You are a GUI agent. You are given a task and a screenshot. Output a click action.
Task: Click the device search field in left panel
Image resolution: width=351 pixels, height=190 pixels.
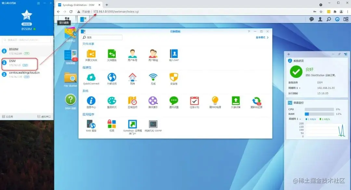[26, 40]
